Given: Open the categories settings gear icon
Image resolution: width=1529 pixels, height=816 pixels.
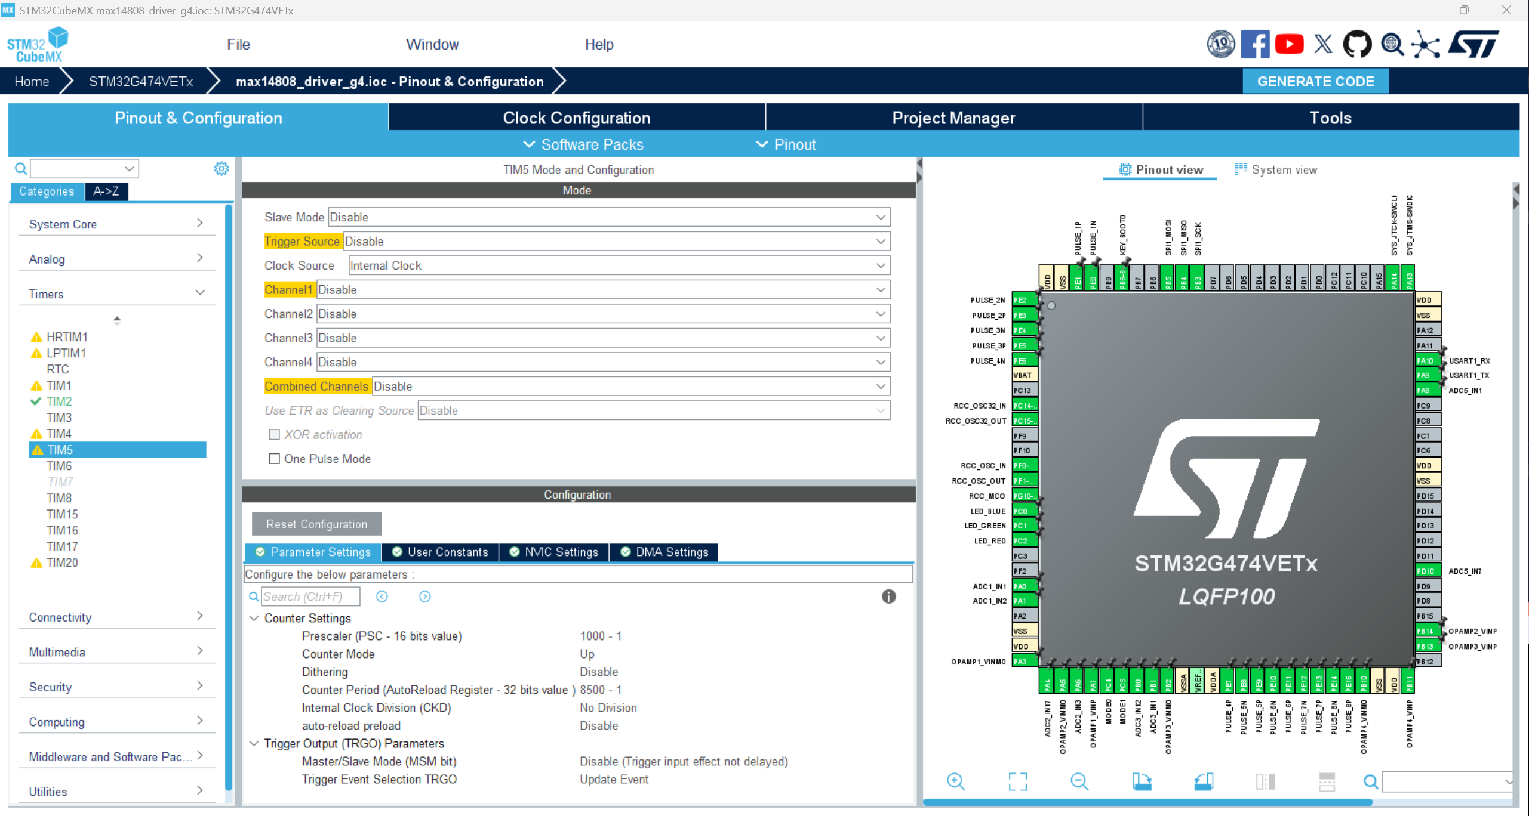Looking at the screenshot, I should (221, 169).
